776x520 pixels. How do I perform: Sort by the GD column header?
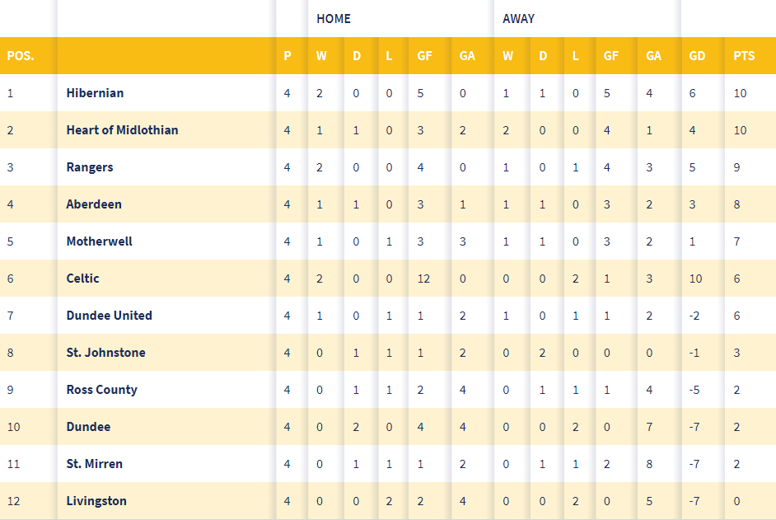pyautogui.click(x=697, y=56)
